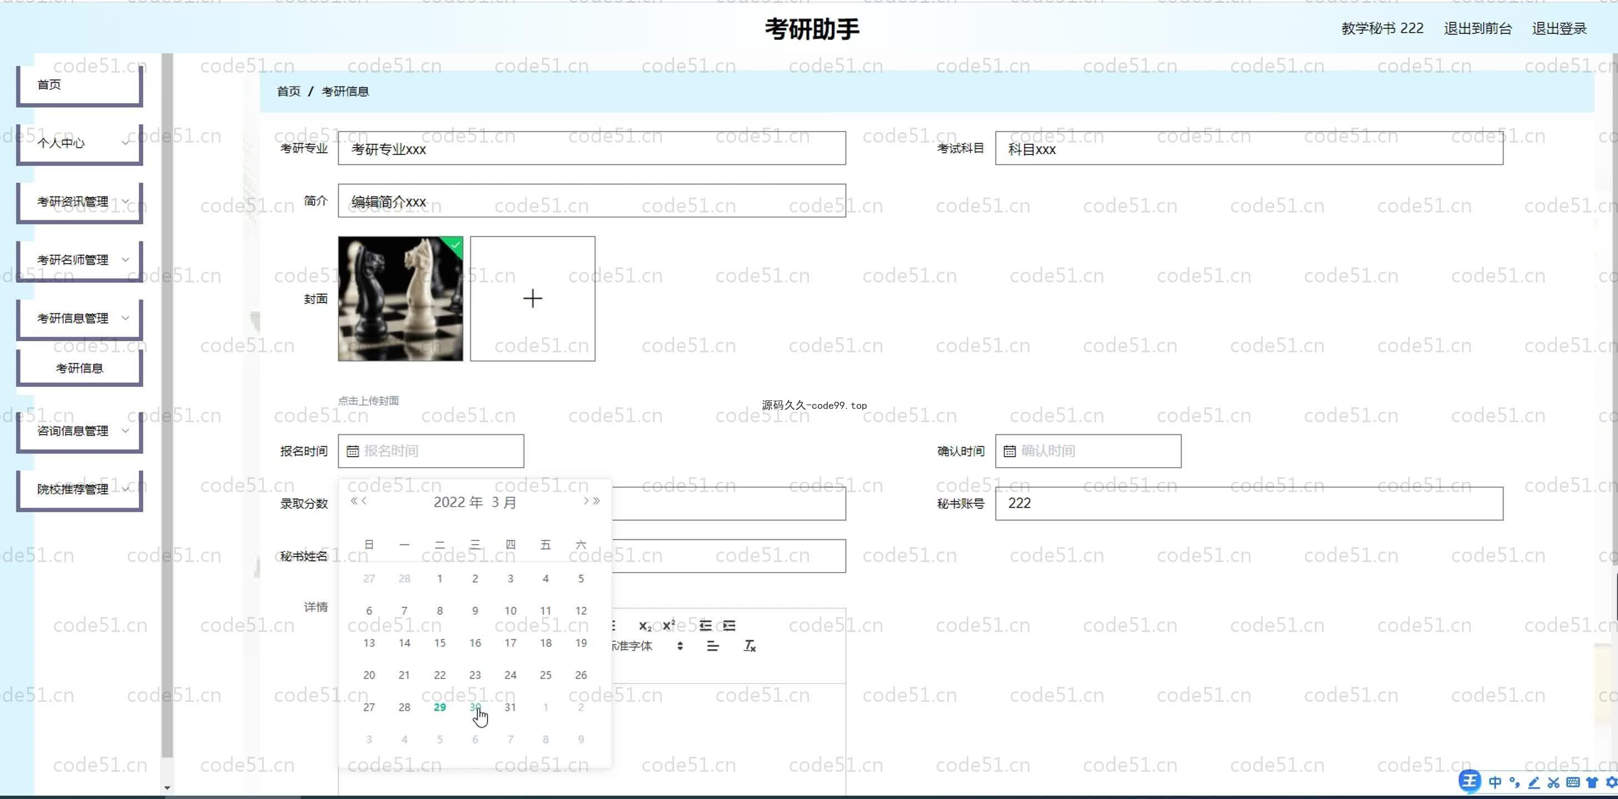Click the plus icon to upload cover
Image resolution: width=1618 pixels, height=799 pixels.
pyautogui.click(x=532, y=299)
